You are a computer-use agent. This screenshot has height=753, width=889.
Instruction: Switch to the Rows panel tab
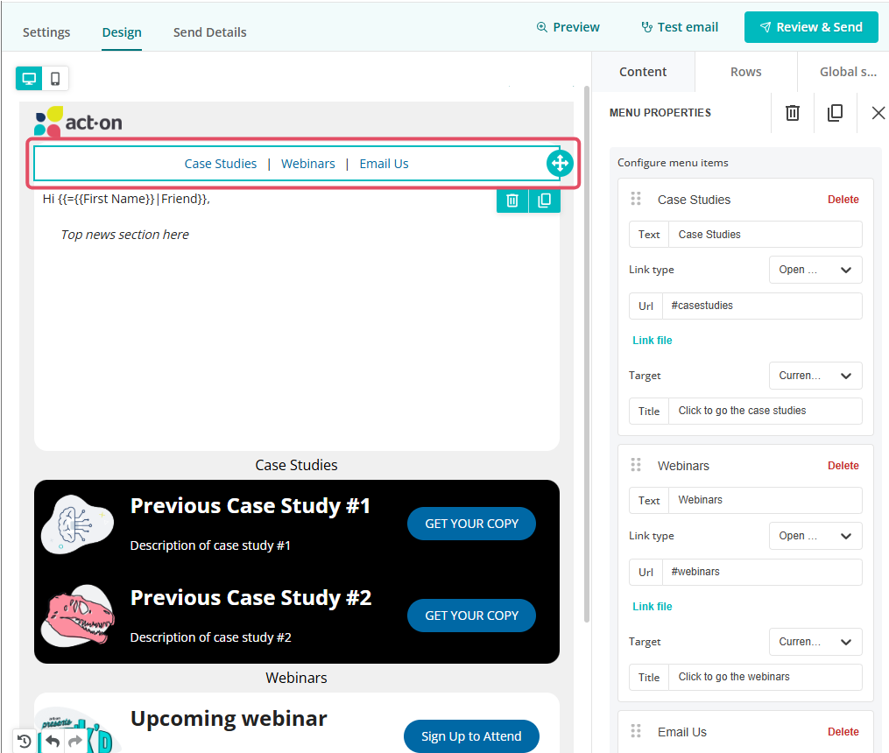[746, 72]
